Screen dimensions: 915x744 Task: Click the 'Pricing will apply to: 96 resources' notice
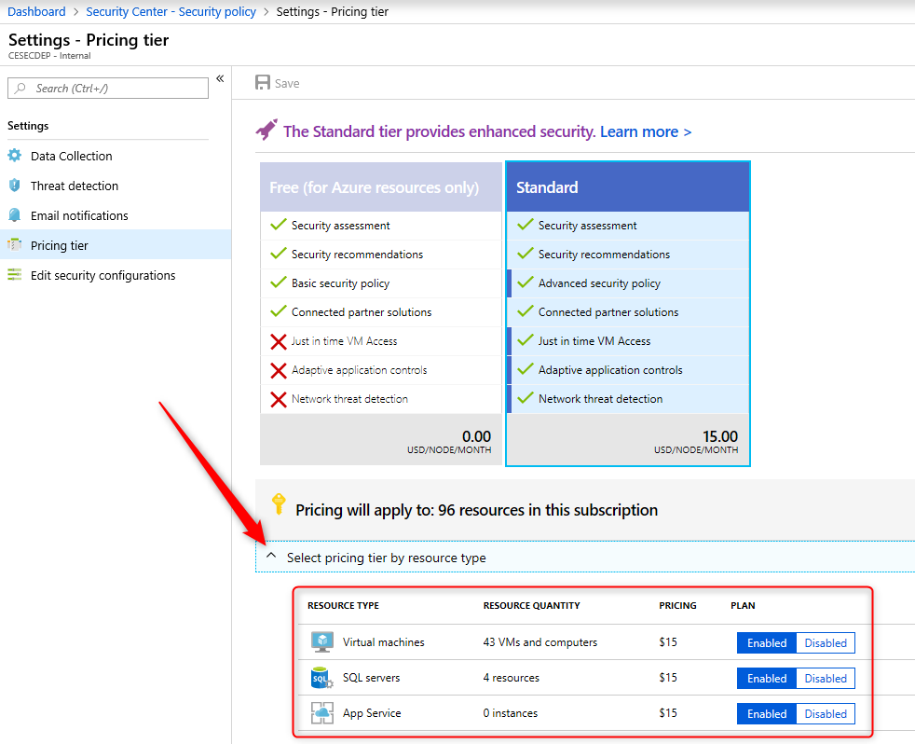pos(477,510)
